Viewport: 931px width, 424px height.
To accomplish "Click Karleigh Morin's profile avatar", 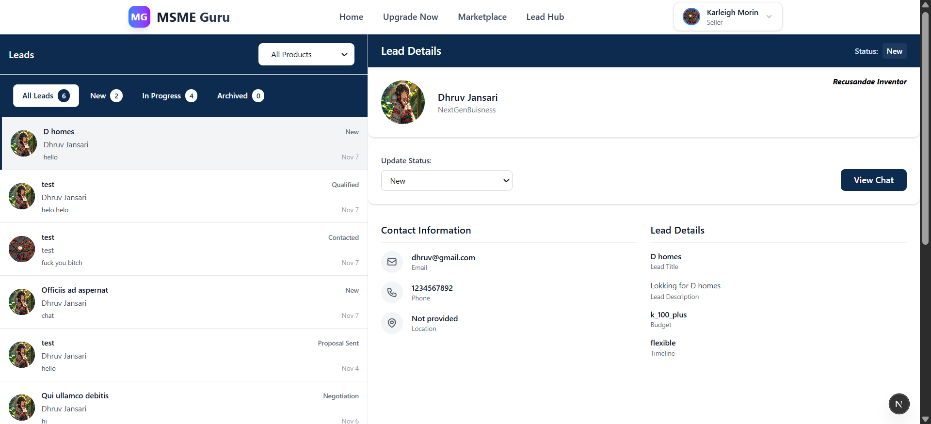I will 691,17.
